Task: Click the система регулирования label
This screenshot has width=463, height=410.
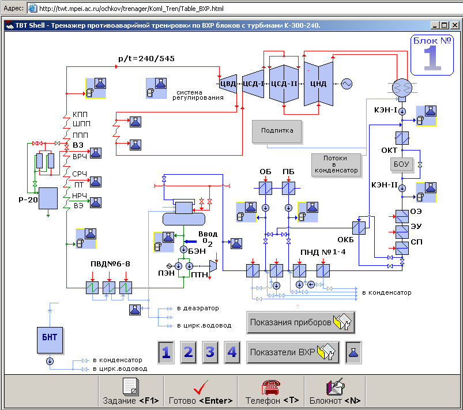Action: pyautogui.click(x=198, y=95)
